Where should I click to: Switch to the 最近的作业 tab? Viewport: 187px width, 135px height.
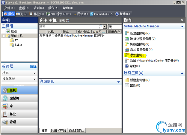click(76, 130)
